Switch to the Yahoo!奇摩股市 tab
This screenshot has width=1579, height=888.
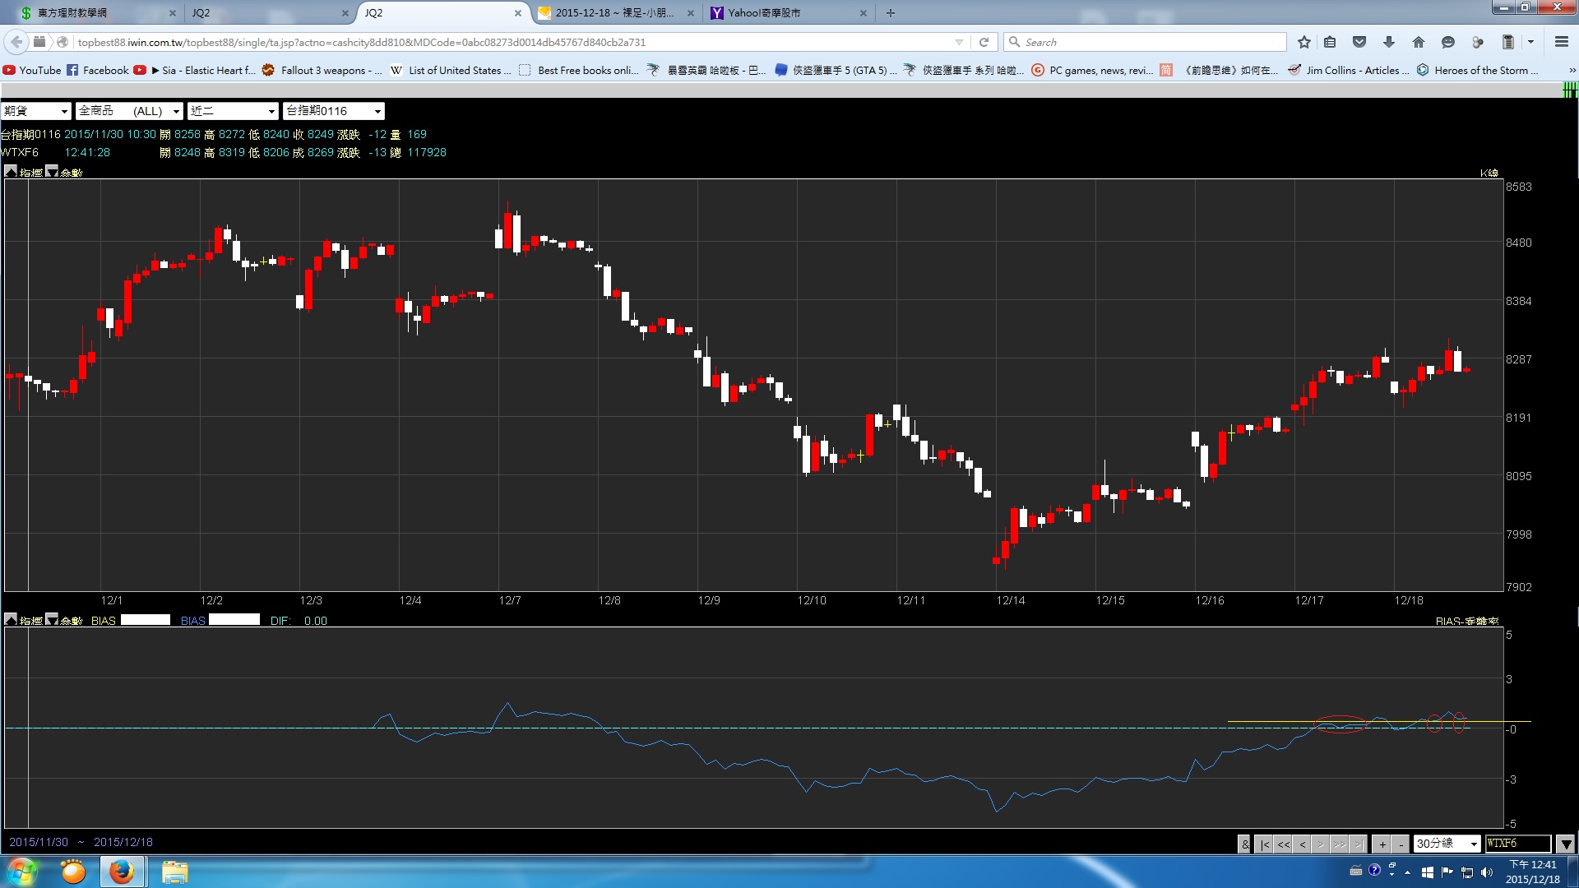coord(789,12)
